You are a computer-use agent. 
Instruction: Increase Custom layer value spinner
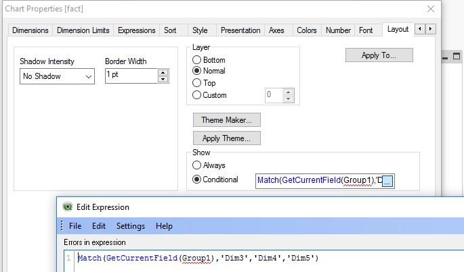click(x=289, y=92)
